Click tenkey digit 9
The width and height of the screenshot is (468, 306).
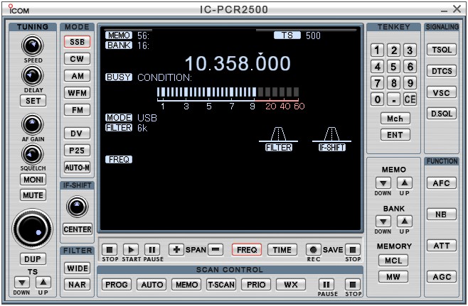410,82
